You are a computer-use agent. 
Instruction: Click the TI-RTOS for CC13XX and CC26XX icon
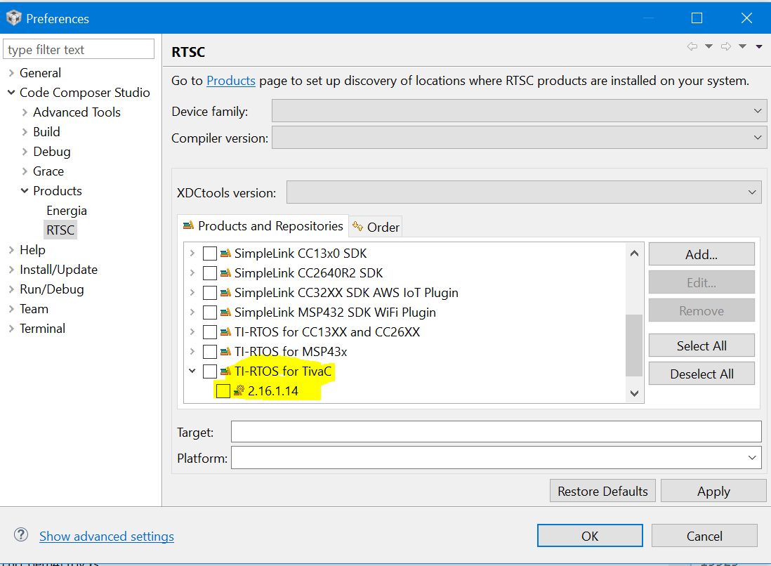[225, 332]
